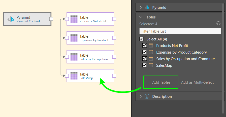Screen dimensions: 226x117
Task: Click the Pyramid icon in the panel header
Action: 147,8
